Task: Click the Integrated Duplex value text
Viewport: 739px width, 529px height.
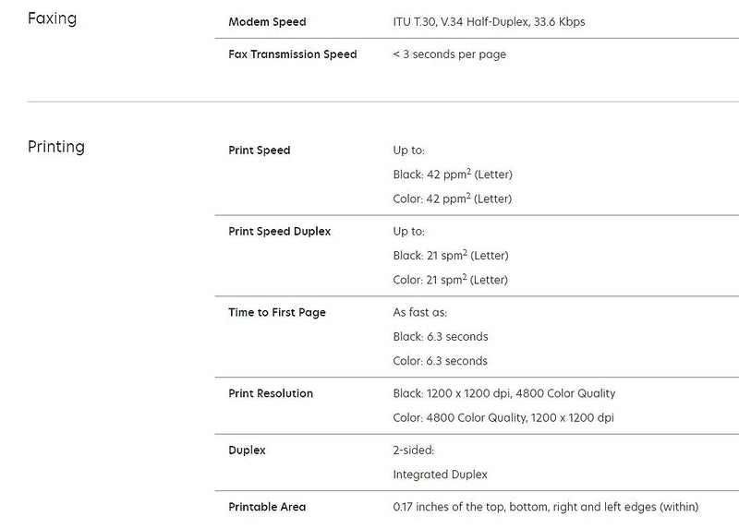Action: [x=441, y=475]
